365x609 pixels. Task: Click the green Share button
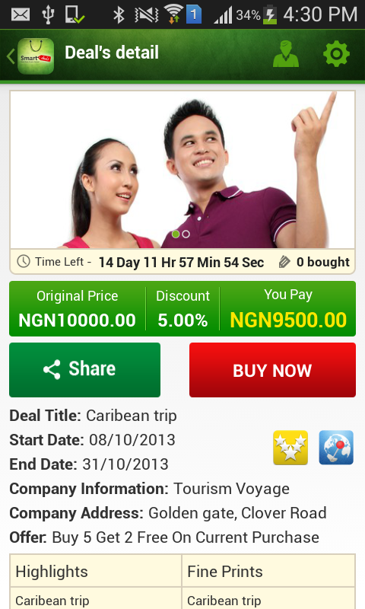click(84, 370)
